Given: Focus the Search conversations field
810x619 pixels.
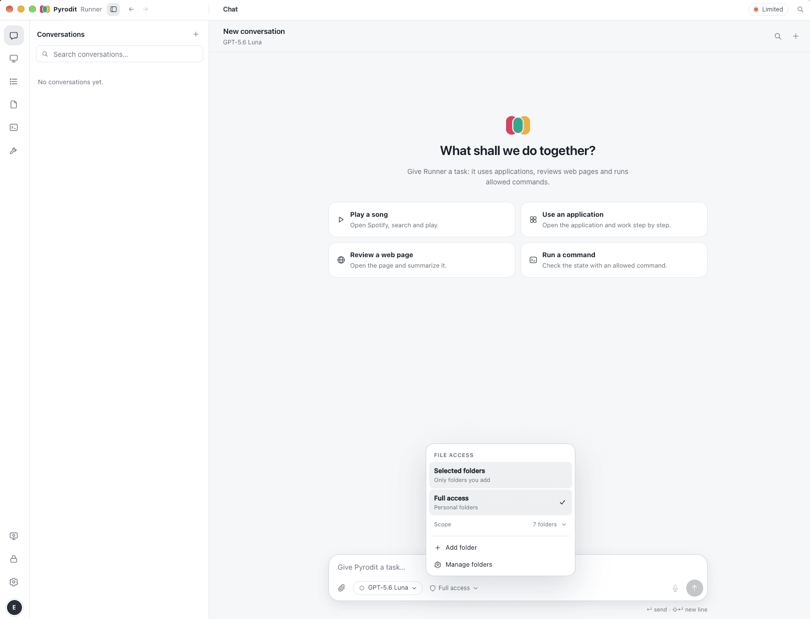Looking at the screenshot, I should (119, 54).
